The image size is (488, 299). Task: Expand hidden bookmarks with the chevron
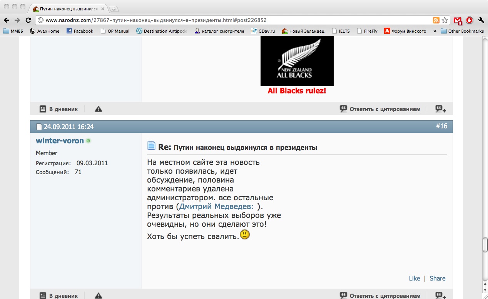435,31
